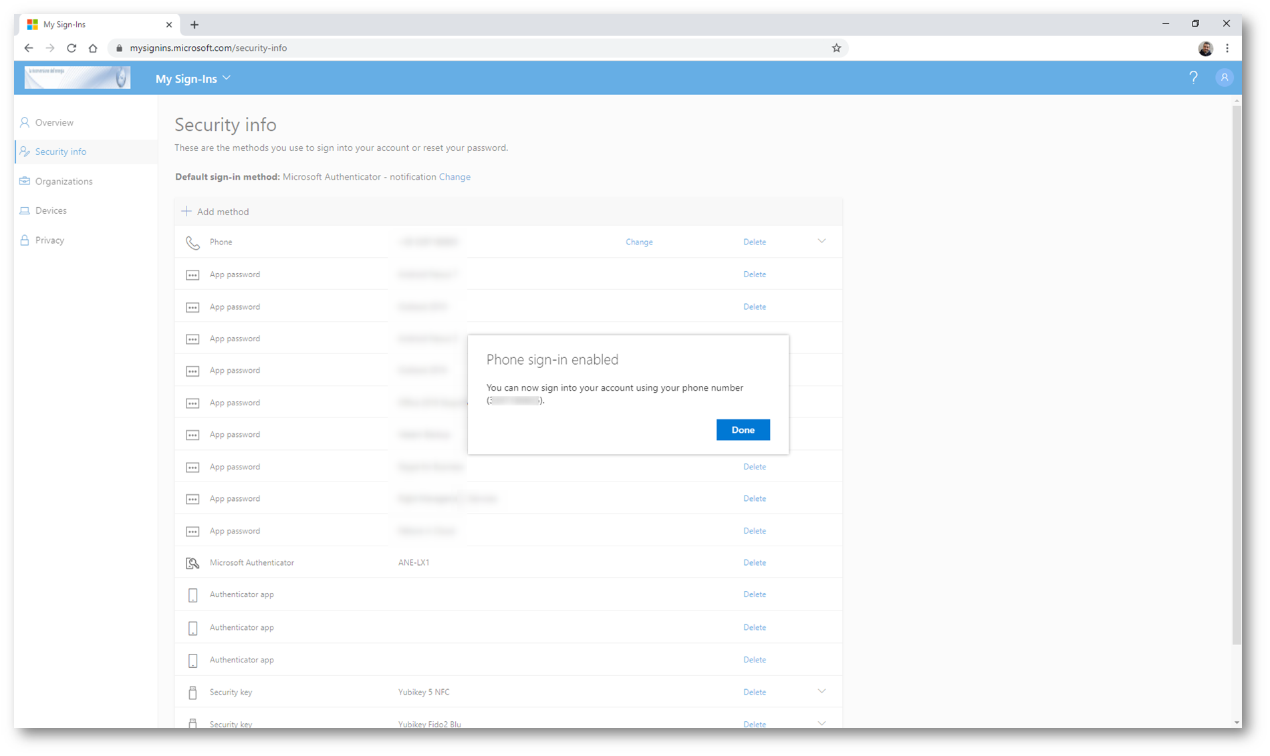
Task: Select Security info in sidebar
Action: (x=86, y=152)
